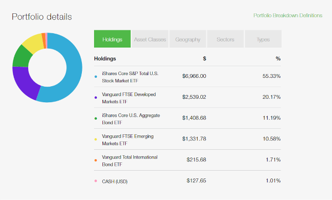The image size is (332, 200).
Task: Click purple dot beside Vanguard FTSE Developed Markets
Action: (x=96, y=97)
